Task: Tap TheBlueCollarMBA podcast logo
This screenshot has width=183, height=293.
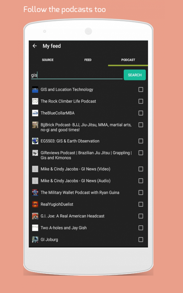Action: [x=35, y=113]
